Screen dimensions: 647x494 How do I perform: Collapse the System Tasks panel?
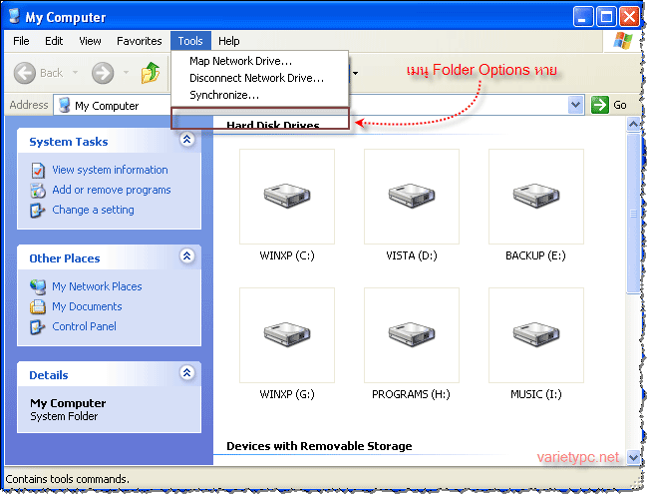pyautogui.click(x=186, y=139)
